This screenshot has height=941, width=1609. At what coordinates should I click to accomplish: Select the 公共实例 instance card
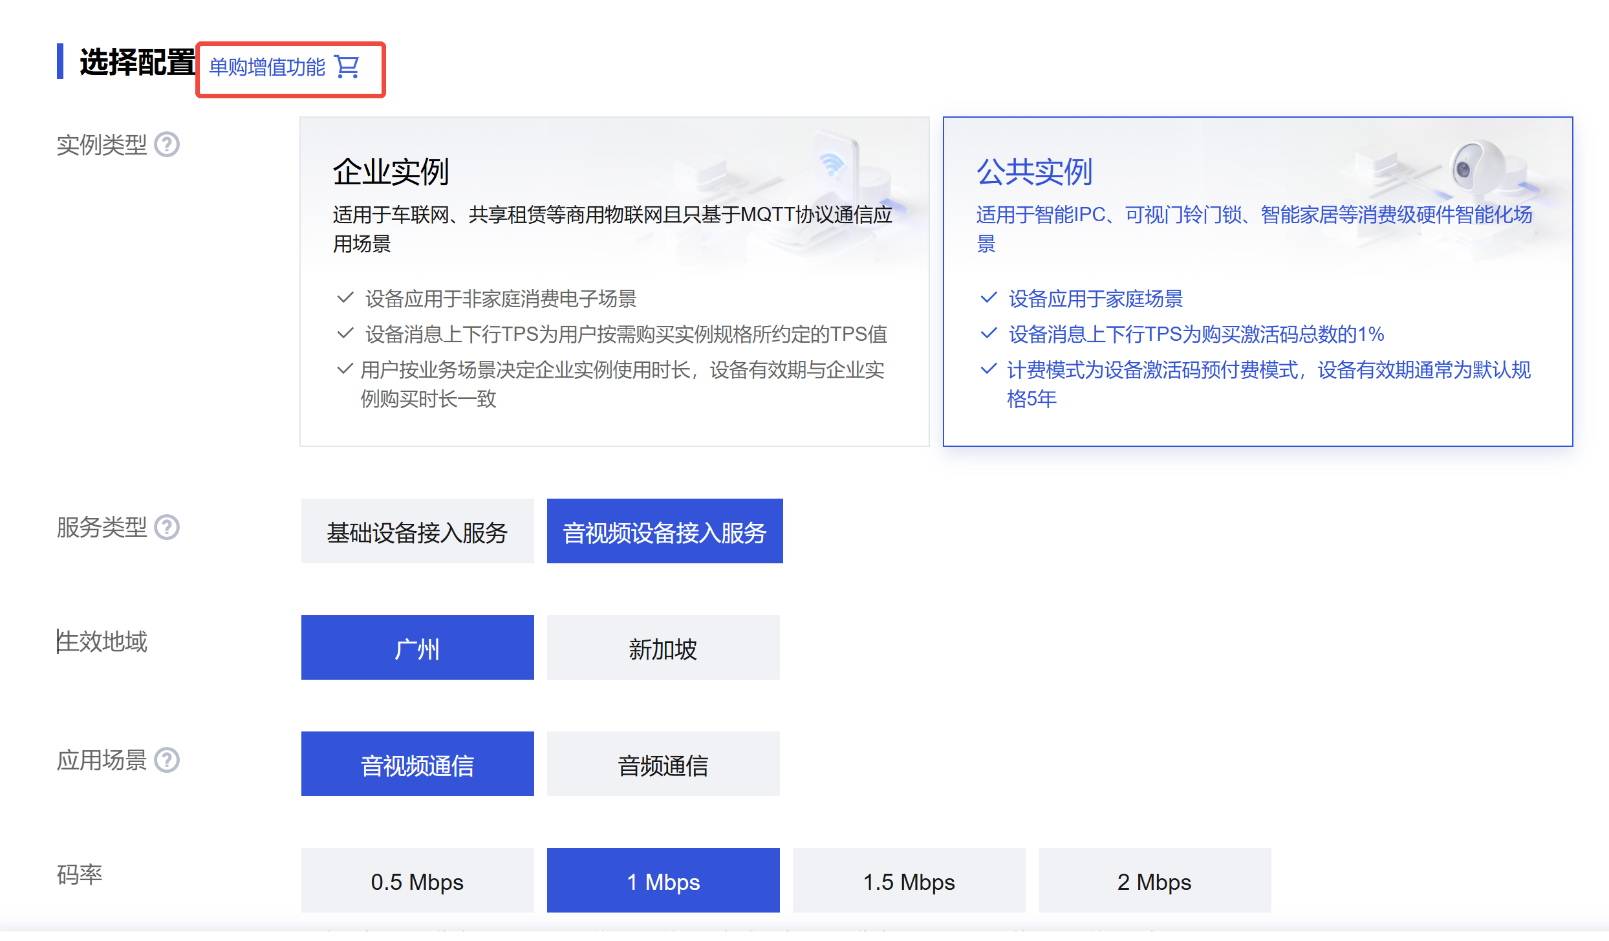[1257, 281]
